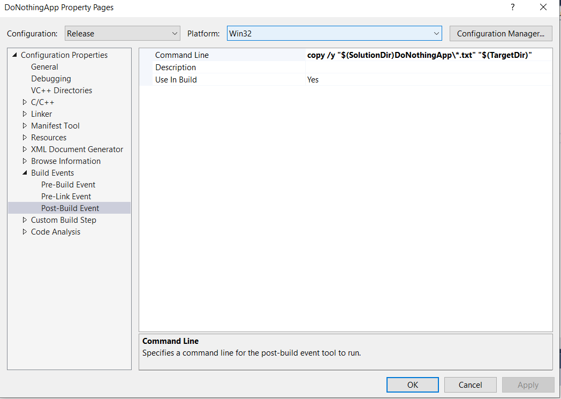Expand the XML Document Generator arrow
This screenshot has height=399, width=561.
25,149
